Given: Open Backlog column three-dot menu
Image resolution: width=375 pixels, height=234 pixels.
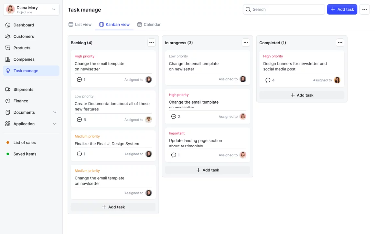Looking at the screenshot, I should click(x=151, y=43).
